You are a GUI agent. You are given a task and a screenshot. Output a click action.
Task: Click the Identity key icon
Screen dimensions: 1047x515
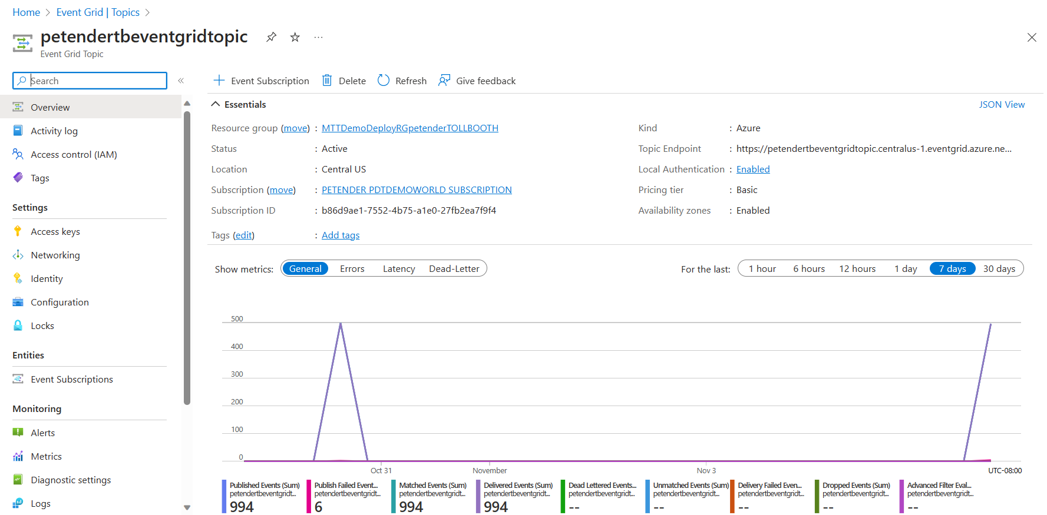pos(18,278)
